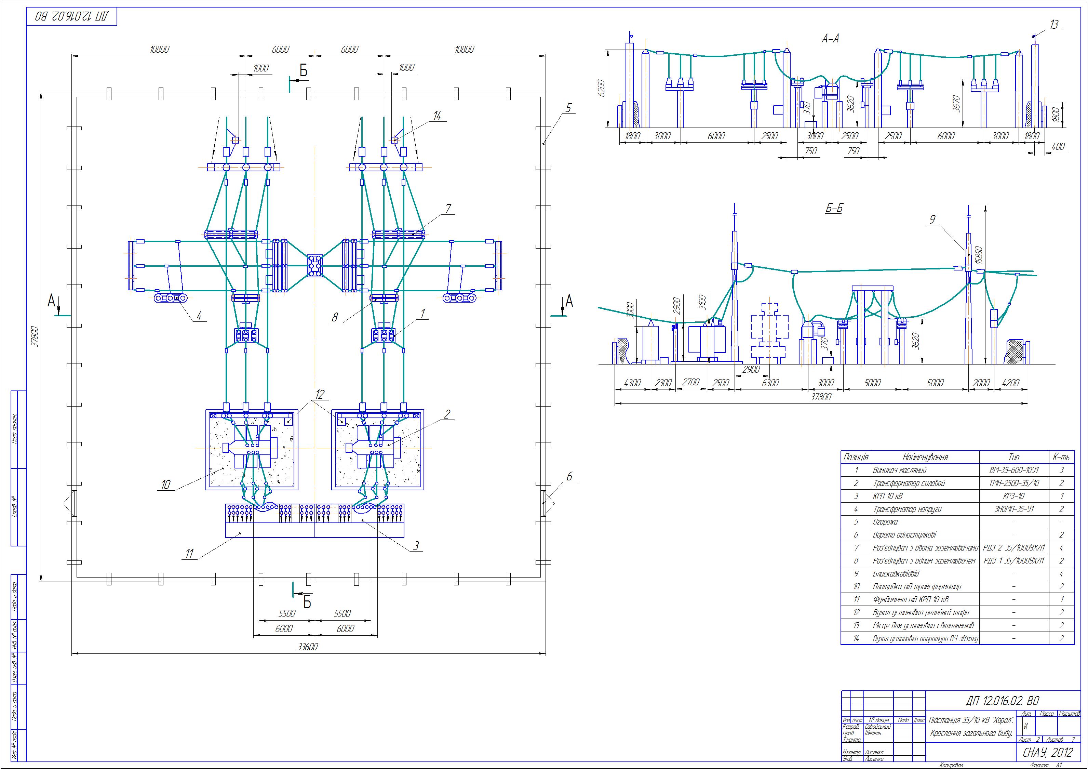Click the 'Найменування' table column header

(x=925, y=458)
